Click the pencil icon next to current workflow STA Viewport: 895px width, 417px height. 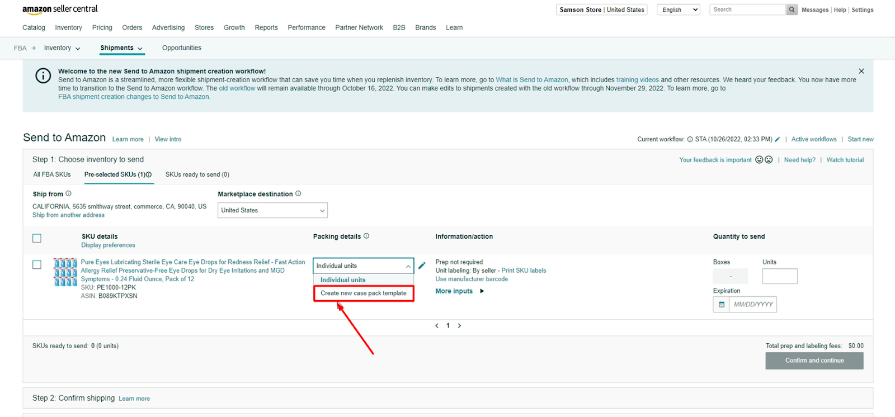pos(778,139)
